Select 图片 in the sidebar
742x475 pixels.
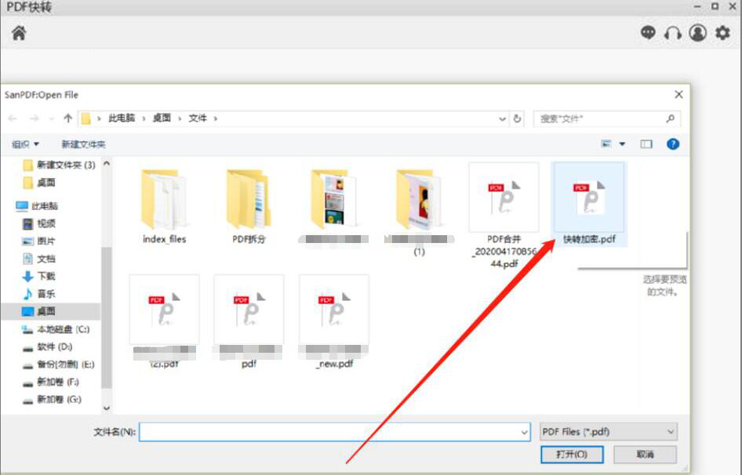coord(39,241)
